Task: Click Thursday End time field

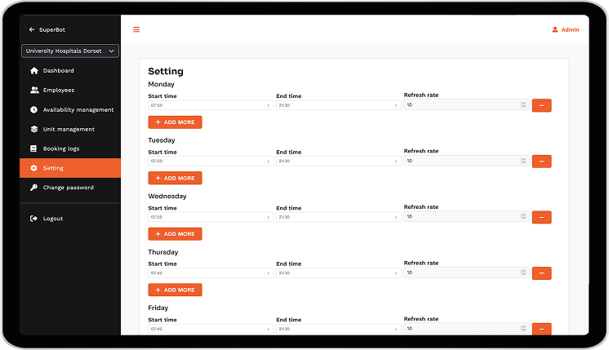Action: (339, 272)
